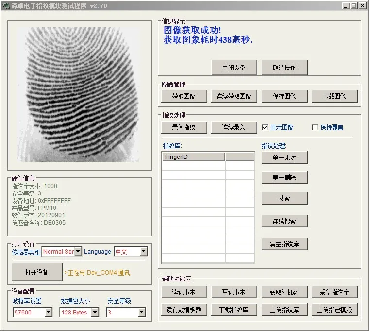Viewport: 369px width, 331px height.
Task: Click the 打开设备 button
Action: 37,273
